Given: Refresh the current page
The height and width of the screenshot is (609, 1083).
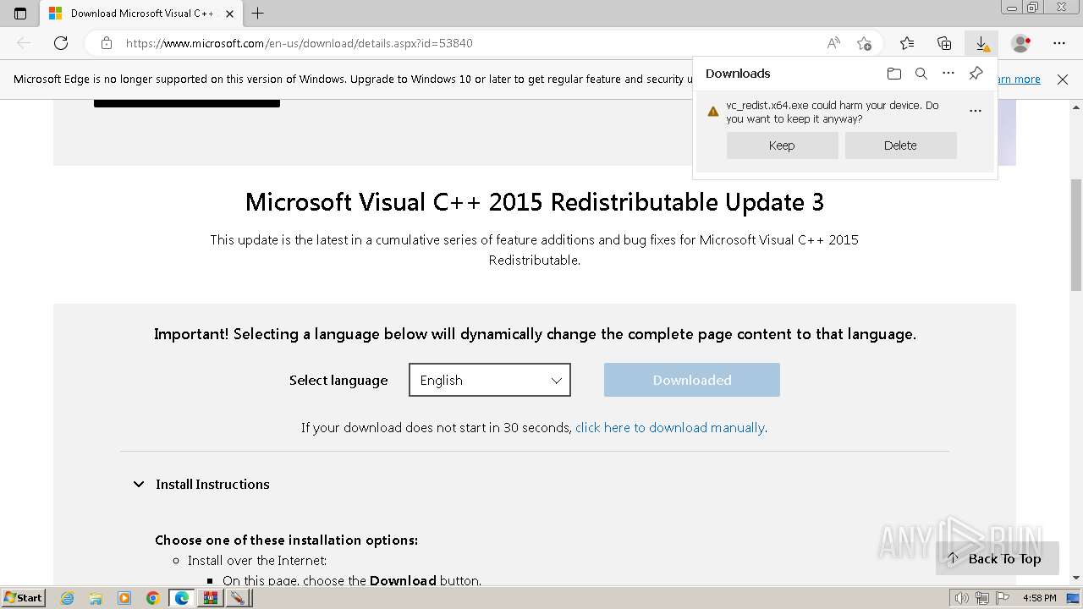Looking at the screenshot, I should point(61,43).
